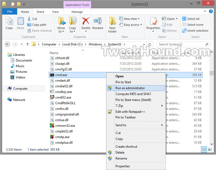216x170 pixels.
Task: Open the File tab
Action: pyautogui.click(x=10, y=12)
